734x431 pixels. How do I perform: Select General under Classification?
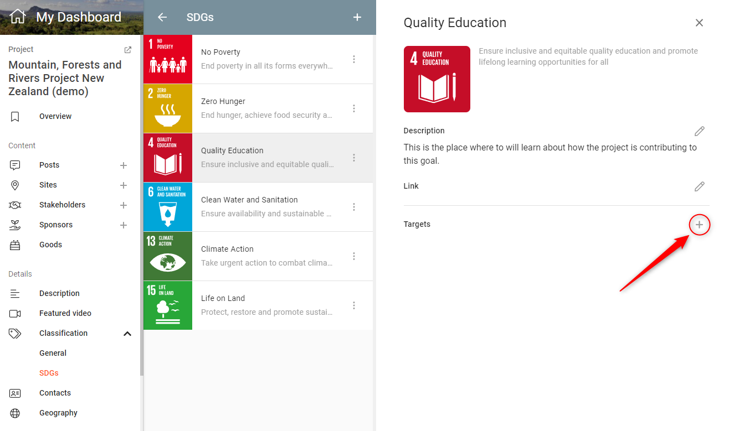coord(53,353)
